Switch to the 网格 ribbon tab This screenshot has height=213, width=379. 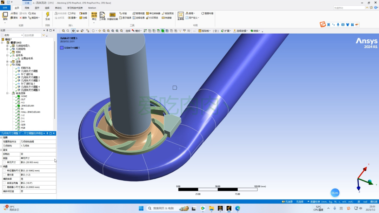tap(27, 8)
